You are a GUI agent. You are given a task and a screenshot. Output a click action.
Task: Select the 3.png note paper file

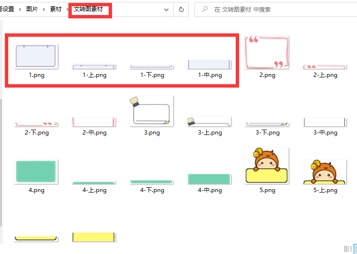tap(152, 111)
